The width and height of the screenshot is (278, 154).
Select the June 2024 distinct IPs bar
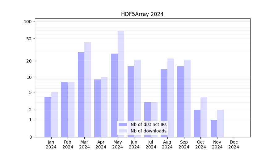click(131, 101)
